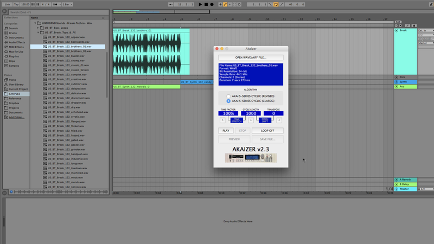The width and height of the screenshot is (434, 244).
Task: Click the Set locator button
Action: point(398,22)
